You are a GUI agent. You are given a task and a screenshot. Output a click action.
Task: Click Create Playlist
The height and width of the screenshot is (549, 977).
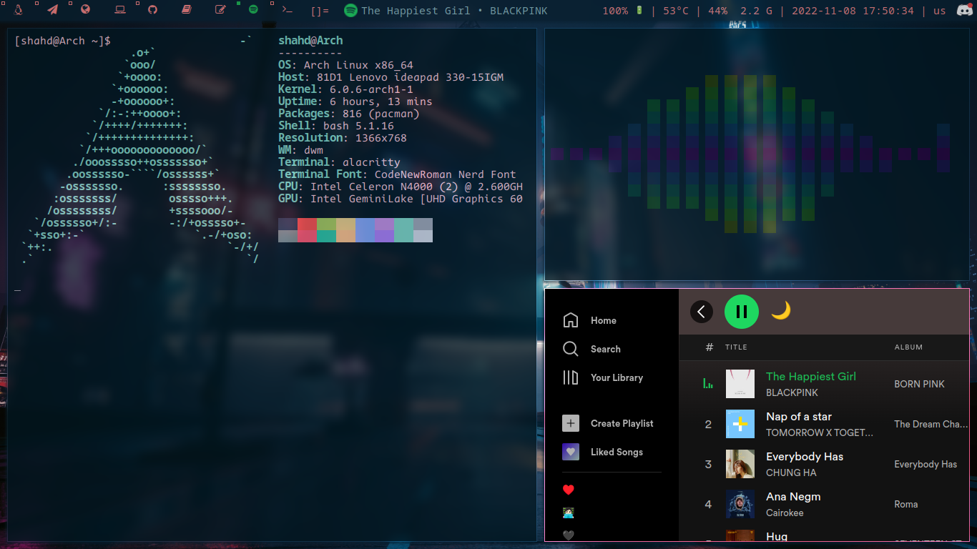click(621, 424)
